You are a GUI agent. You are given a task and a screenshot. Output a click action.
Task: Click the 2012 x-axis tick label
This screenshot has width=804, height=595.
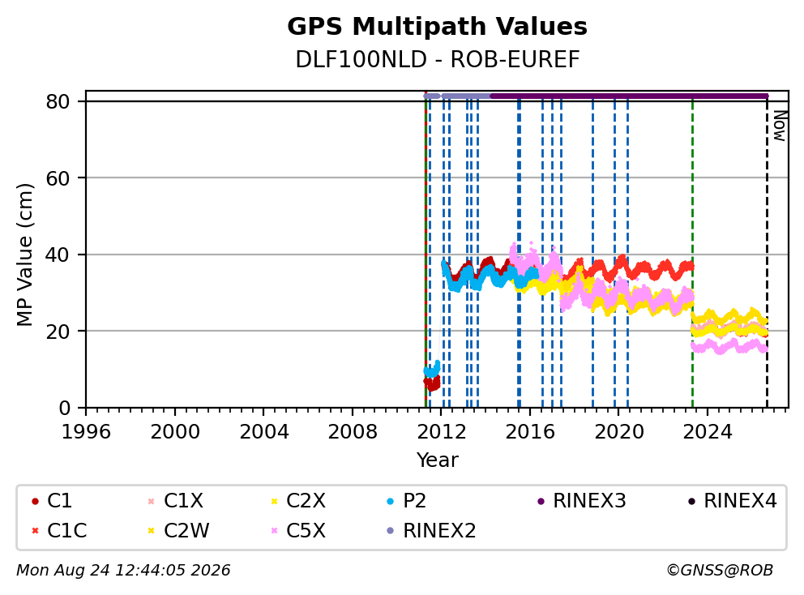442,432
